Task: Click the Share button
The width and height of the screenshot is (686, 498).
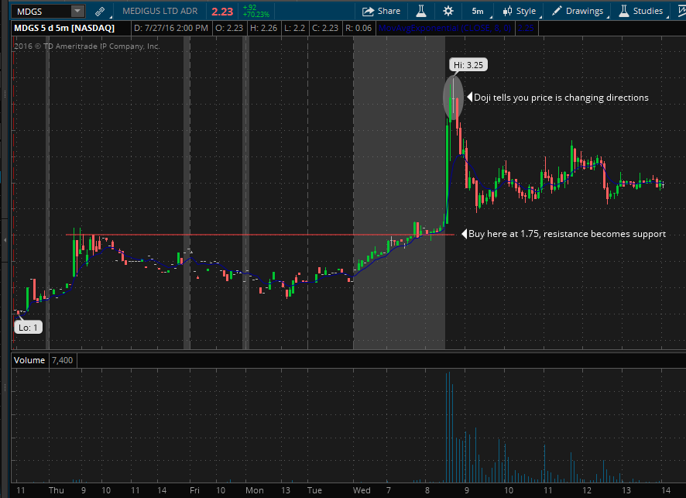Action: click(381, 11)
